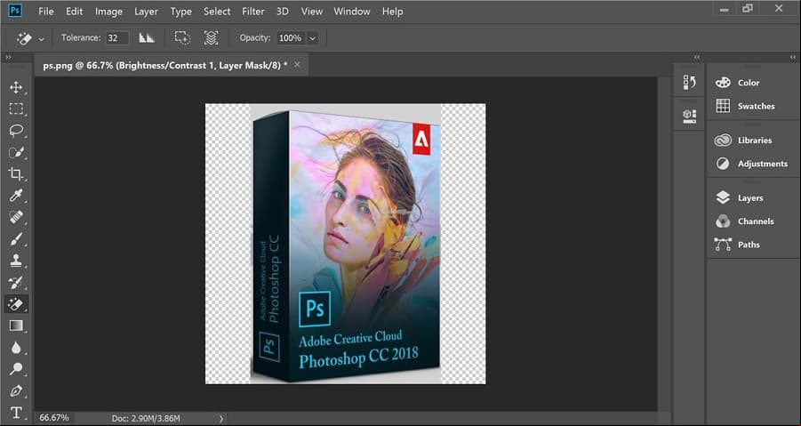Expand the toolbox using double-arrow chevrons
Viewport: 801px width, 426px height.
[8, 57]
